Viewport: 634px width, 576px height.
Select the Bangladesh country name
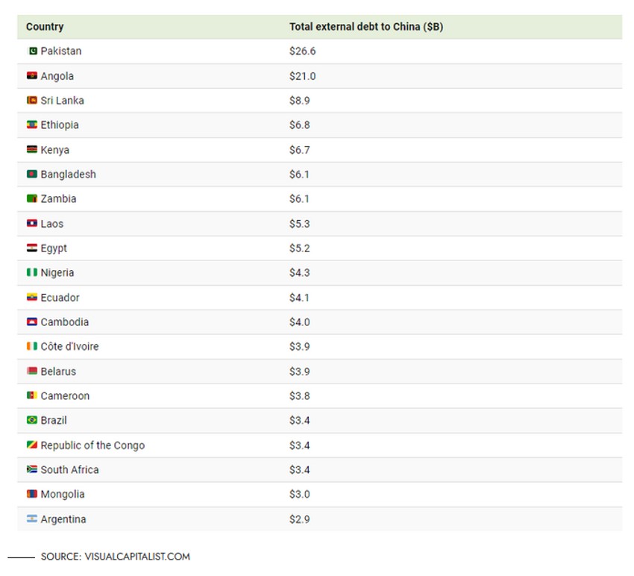pyautogui.click(x=68, y=174)
